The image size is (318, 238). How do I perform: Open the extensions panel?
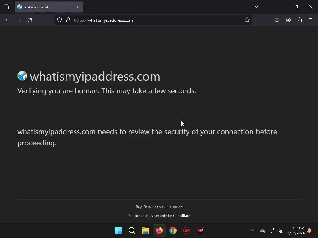pyautogui.click(x=300, y=20)
